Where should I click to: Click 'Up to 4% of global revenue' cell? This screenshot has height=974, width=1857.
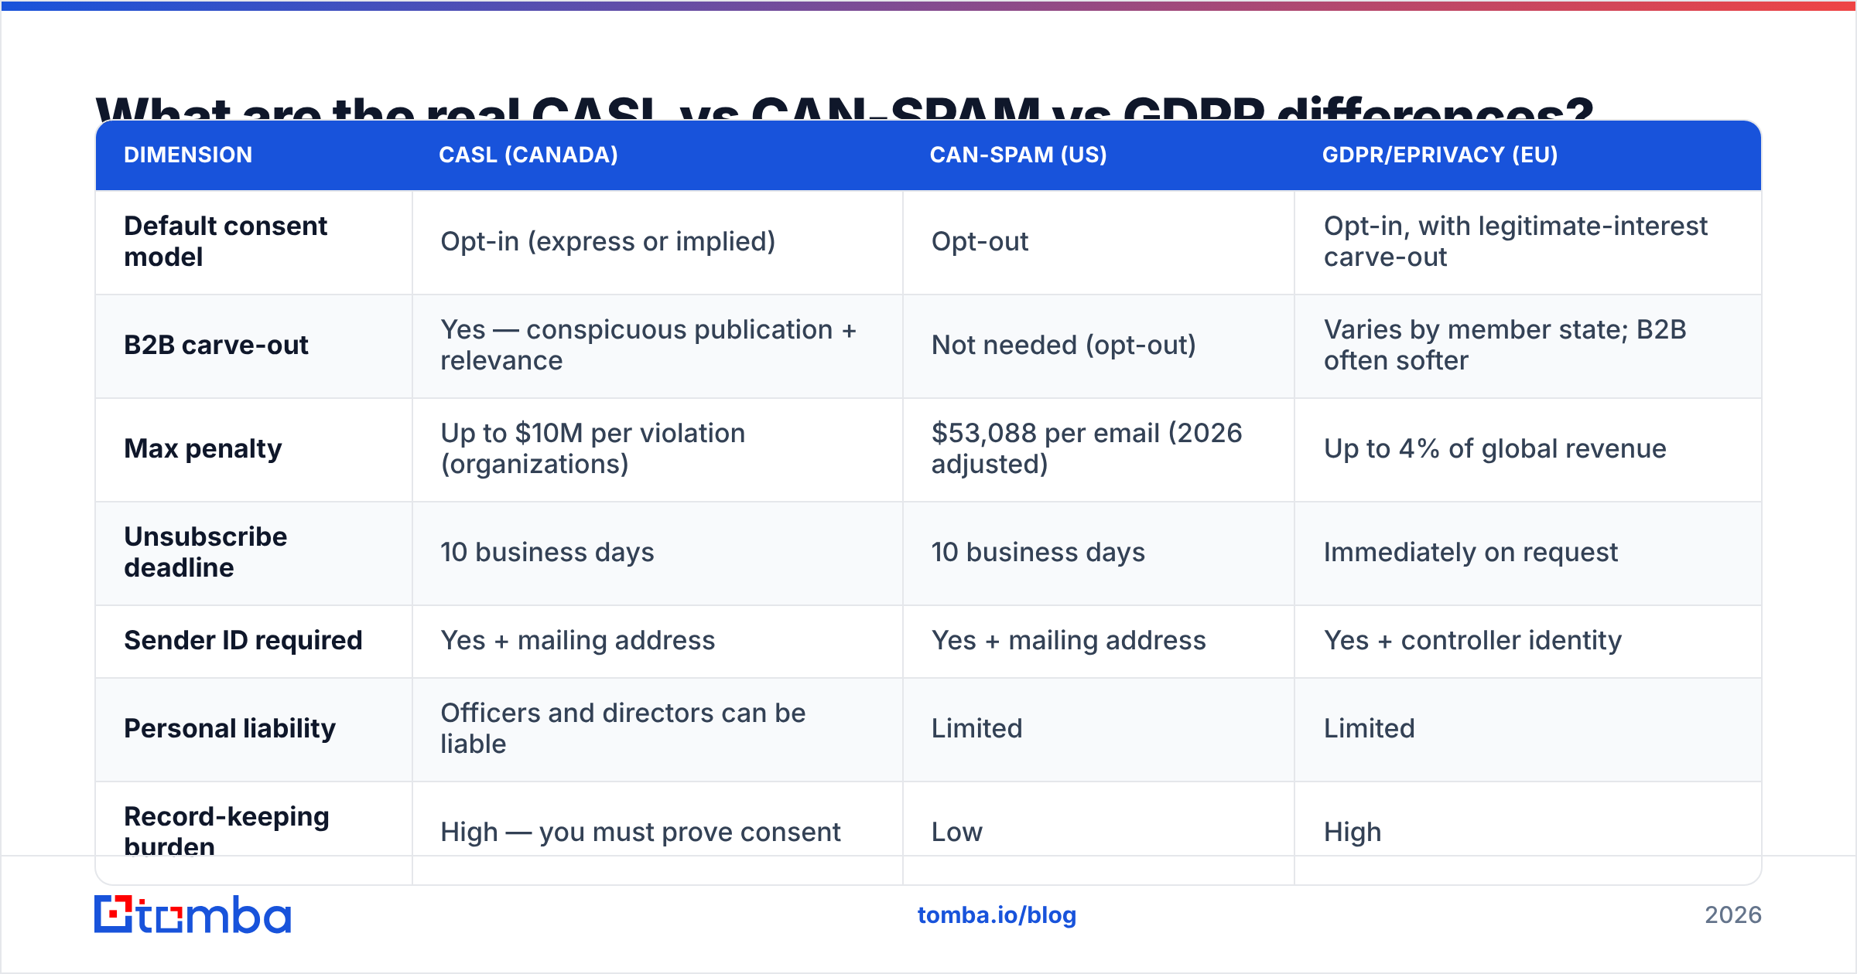1495,448
